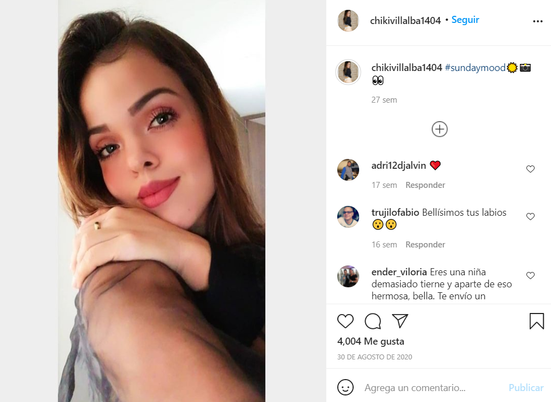Click the Agrega un comentario field

[415, 388]
